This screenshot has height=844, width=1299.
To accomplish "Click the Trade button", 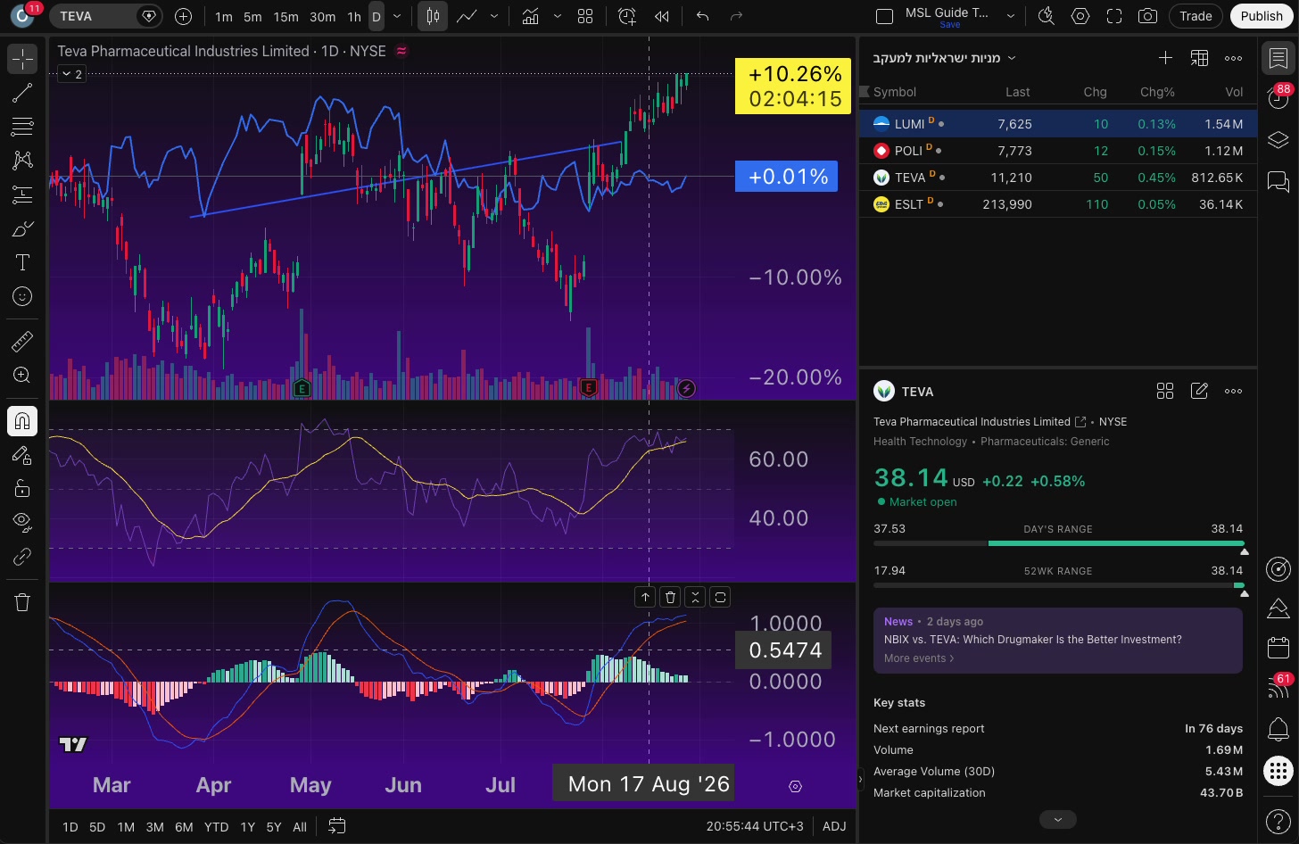I will 1196,16.
